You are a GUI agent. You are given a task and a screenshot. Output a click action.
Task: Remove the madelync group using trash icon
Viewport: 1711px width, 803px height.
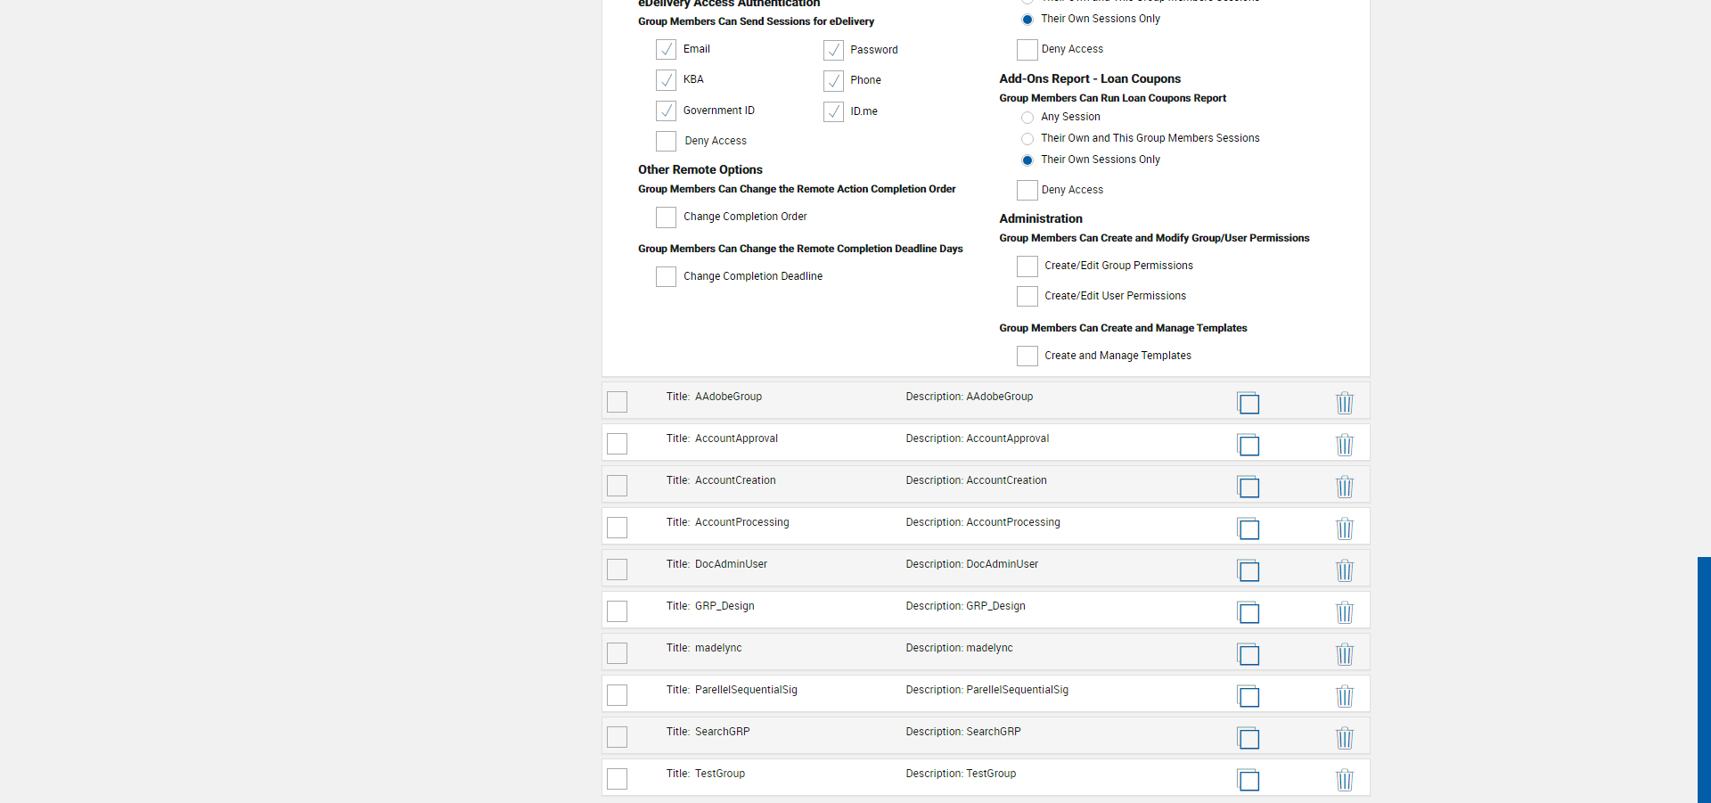click(1345, 654)
